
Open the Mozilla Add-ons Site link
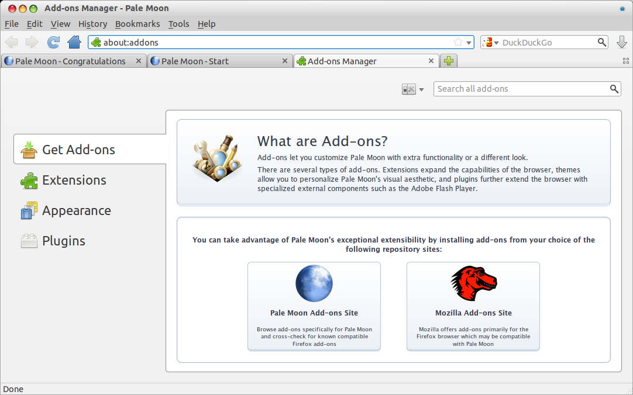coord(473,306)
